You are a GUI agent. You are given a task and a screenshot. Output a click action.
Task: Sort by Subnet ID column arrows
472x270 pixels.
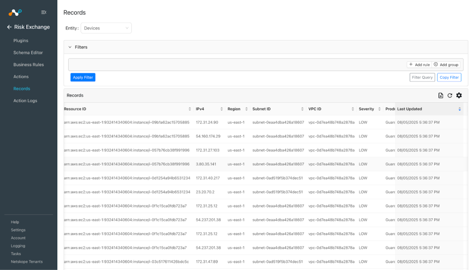pyautogui.click(x=302, y=109)
